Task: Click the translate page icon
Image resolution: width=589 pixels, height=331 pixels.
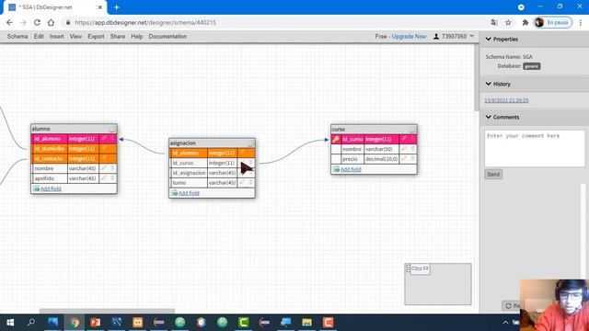Action: [x=494, y=22]
